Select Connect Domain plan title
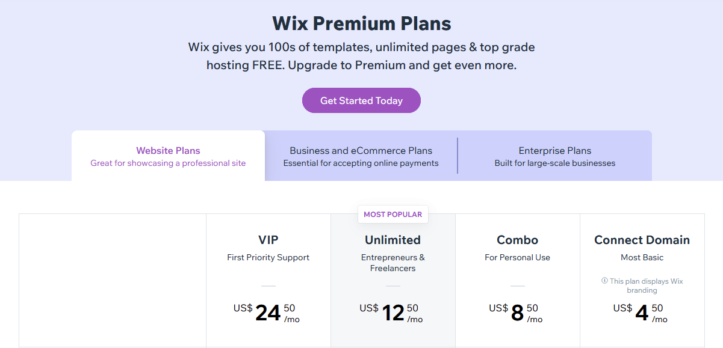The image size is (723, 348). (x=642, y=240)
